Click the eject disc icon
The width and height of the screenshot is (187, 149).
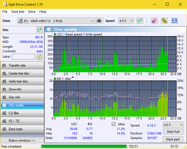coord(99,21)
